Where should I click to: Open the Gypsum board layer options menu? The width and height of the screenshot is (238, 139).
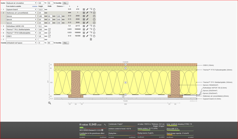click(84, 10)
